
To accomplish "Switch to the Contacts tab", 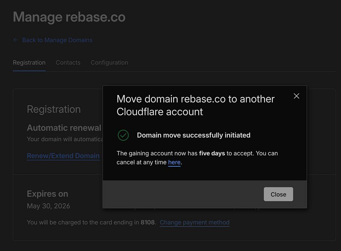I will click(68, 62).
